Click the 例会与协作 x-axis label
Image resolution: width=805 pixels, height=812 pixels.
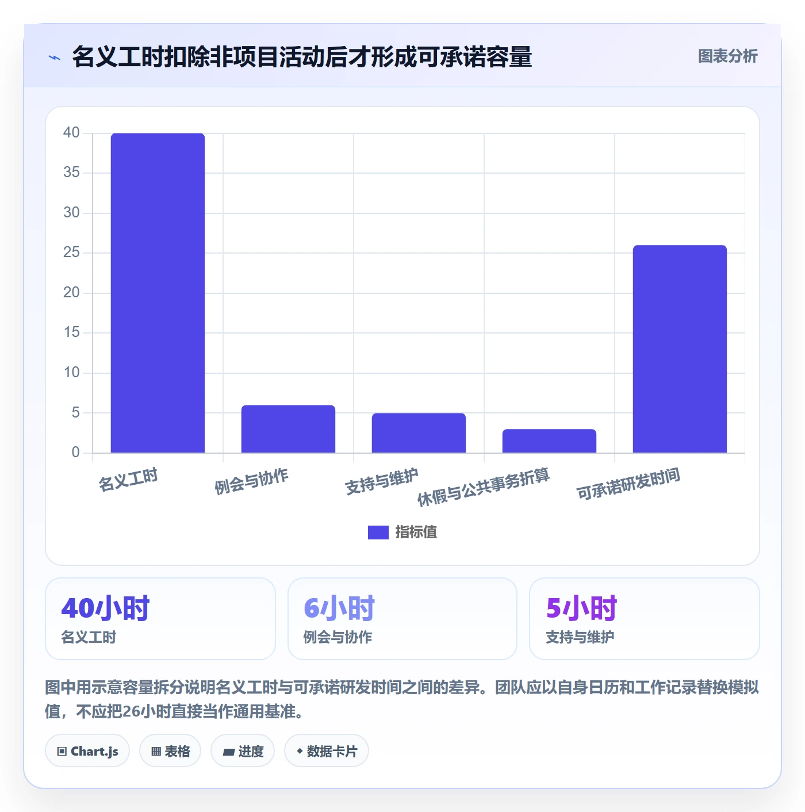251,481
